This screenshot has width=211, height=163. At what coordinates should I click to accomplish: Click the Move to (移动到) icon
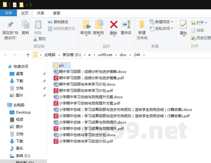coord(86,24)
